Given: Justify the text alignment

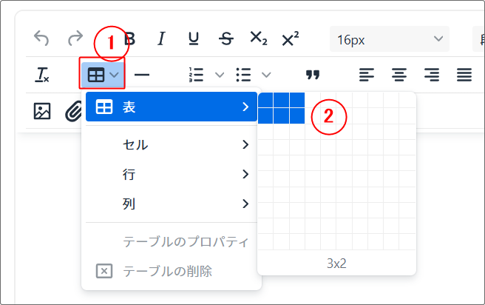Looking at the screenshot, I should (x=464, y=75).
